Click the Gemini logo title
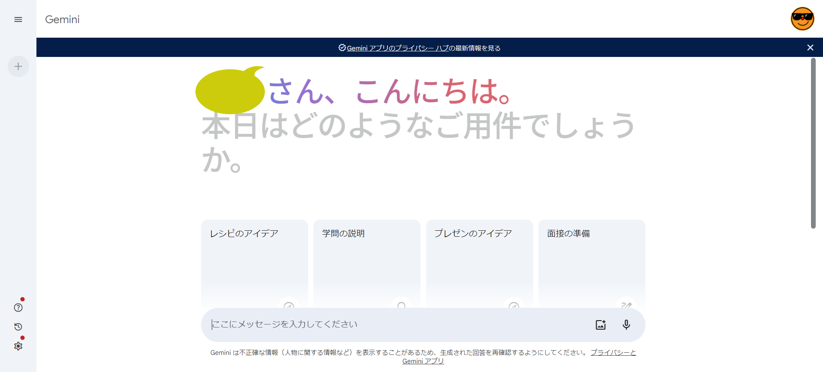 tap(62, 20)
